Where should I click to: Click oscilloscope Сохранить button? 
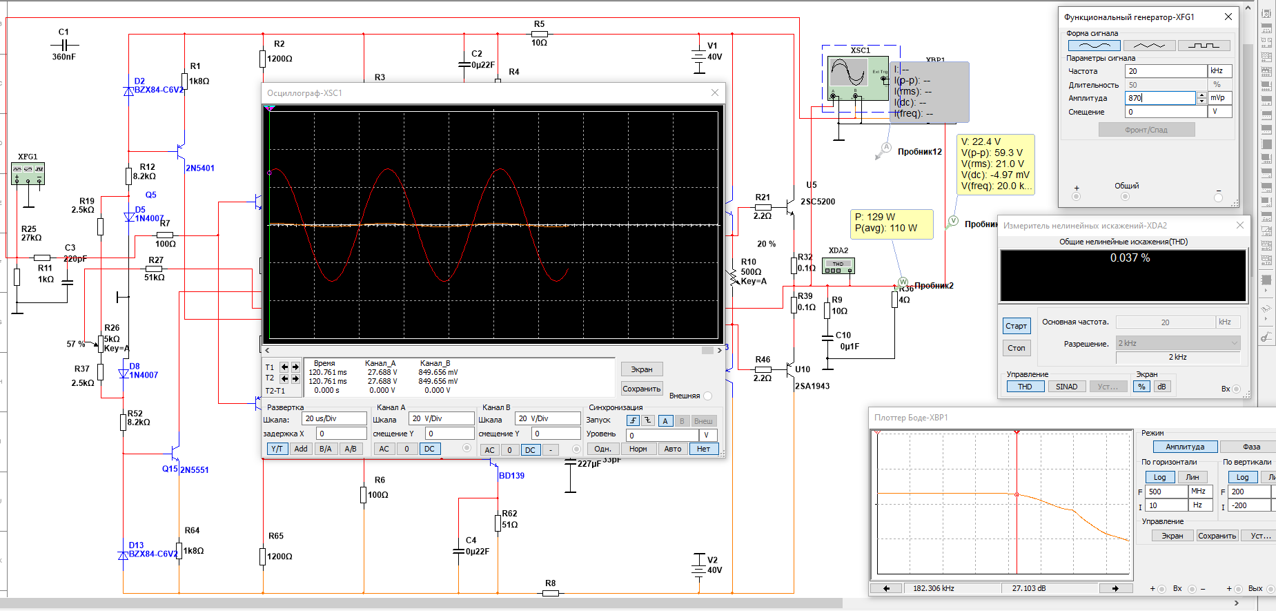click(642, 389)
